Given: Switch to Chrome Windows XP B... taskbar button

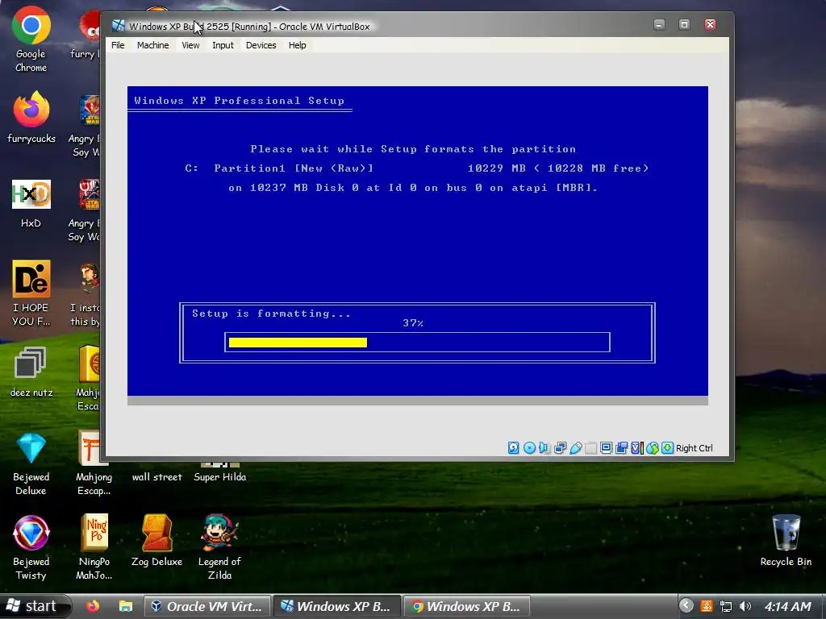Looking at the screenshot, I should (x=467, y=606).
